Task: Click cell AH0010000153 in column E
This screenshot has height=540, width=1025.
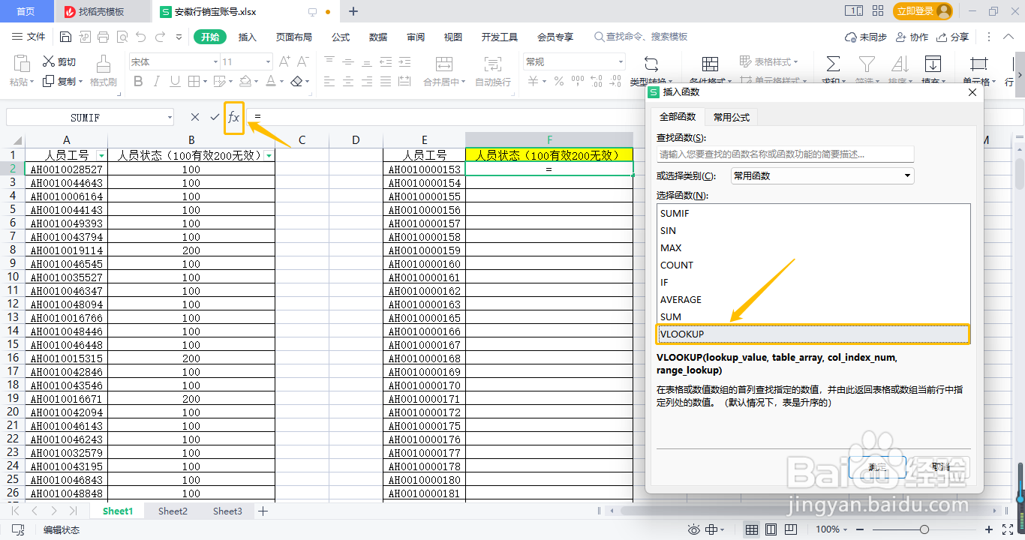Action: [x=424, y=169]
